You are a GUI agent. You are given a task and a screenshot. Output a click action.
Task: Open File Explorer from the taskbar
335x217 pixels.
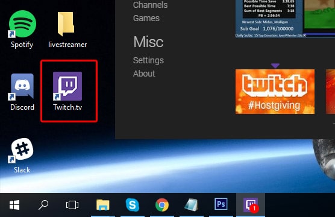[103, 205]
